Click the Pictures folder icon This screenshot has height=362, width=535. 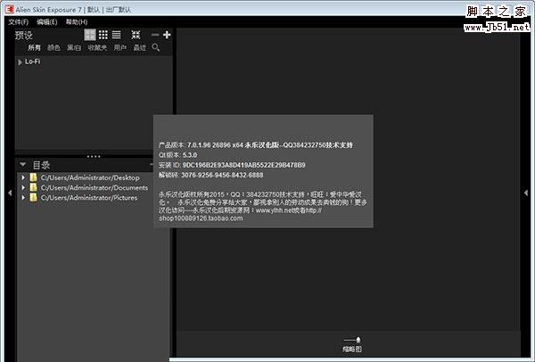[x=33, y=198]
